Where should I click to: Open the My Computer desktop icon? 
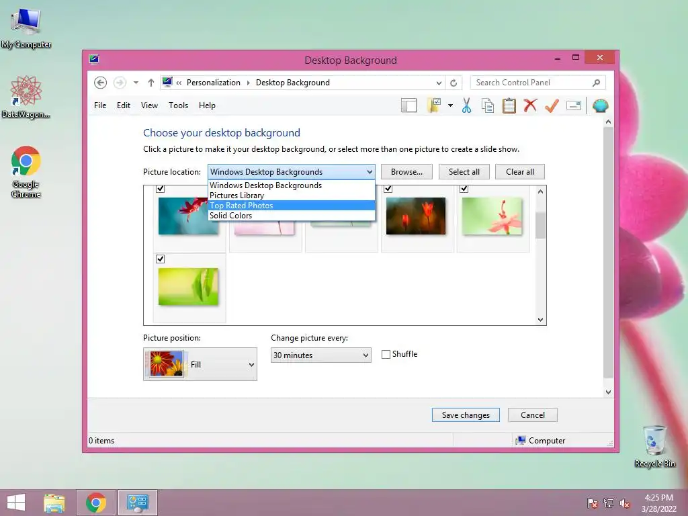(26, 27)
